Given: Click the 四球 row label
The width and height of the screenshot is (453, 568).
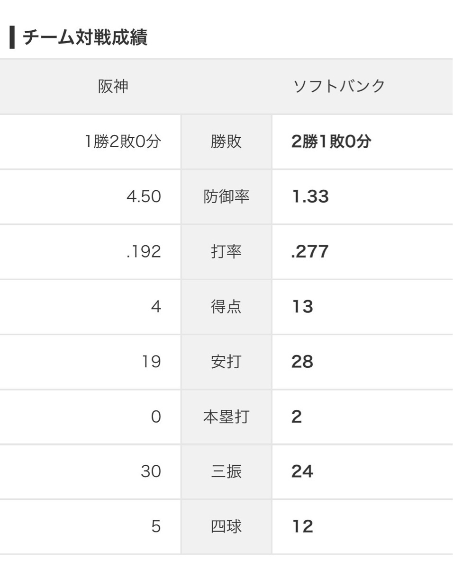Looking at the screenshot, I should click(x=226, y=527).
